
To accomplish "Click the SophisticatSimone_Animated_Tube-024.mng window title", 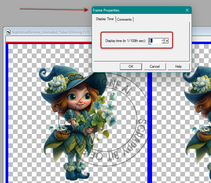I will tap(50, 32).
